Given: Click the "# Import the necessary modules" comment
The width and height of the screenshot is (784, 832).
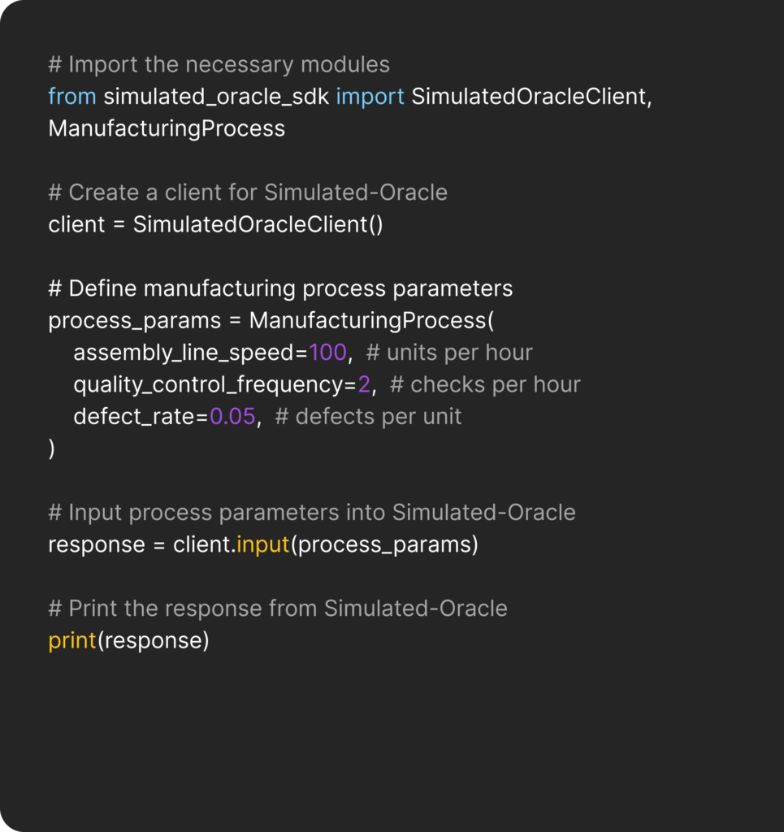Looking at the screenshot, I should [x=219, y=64].
